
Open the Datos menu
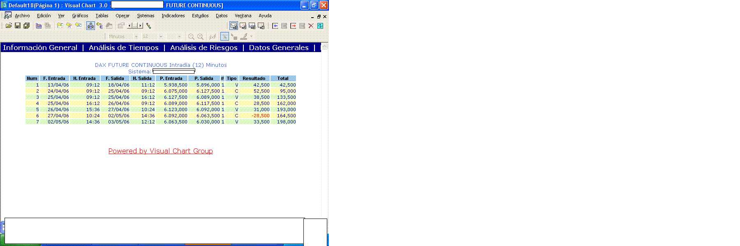[222, 16]
